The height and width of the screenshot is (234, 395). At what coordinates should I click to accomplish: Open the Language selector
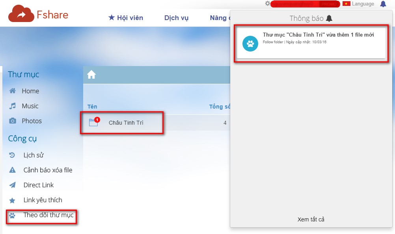(363, 4)
